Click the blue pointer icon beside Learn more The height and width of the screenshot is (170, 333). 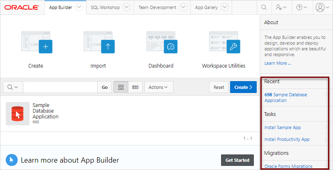11,160
